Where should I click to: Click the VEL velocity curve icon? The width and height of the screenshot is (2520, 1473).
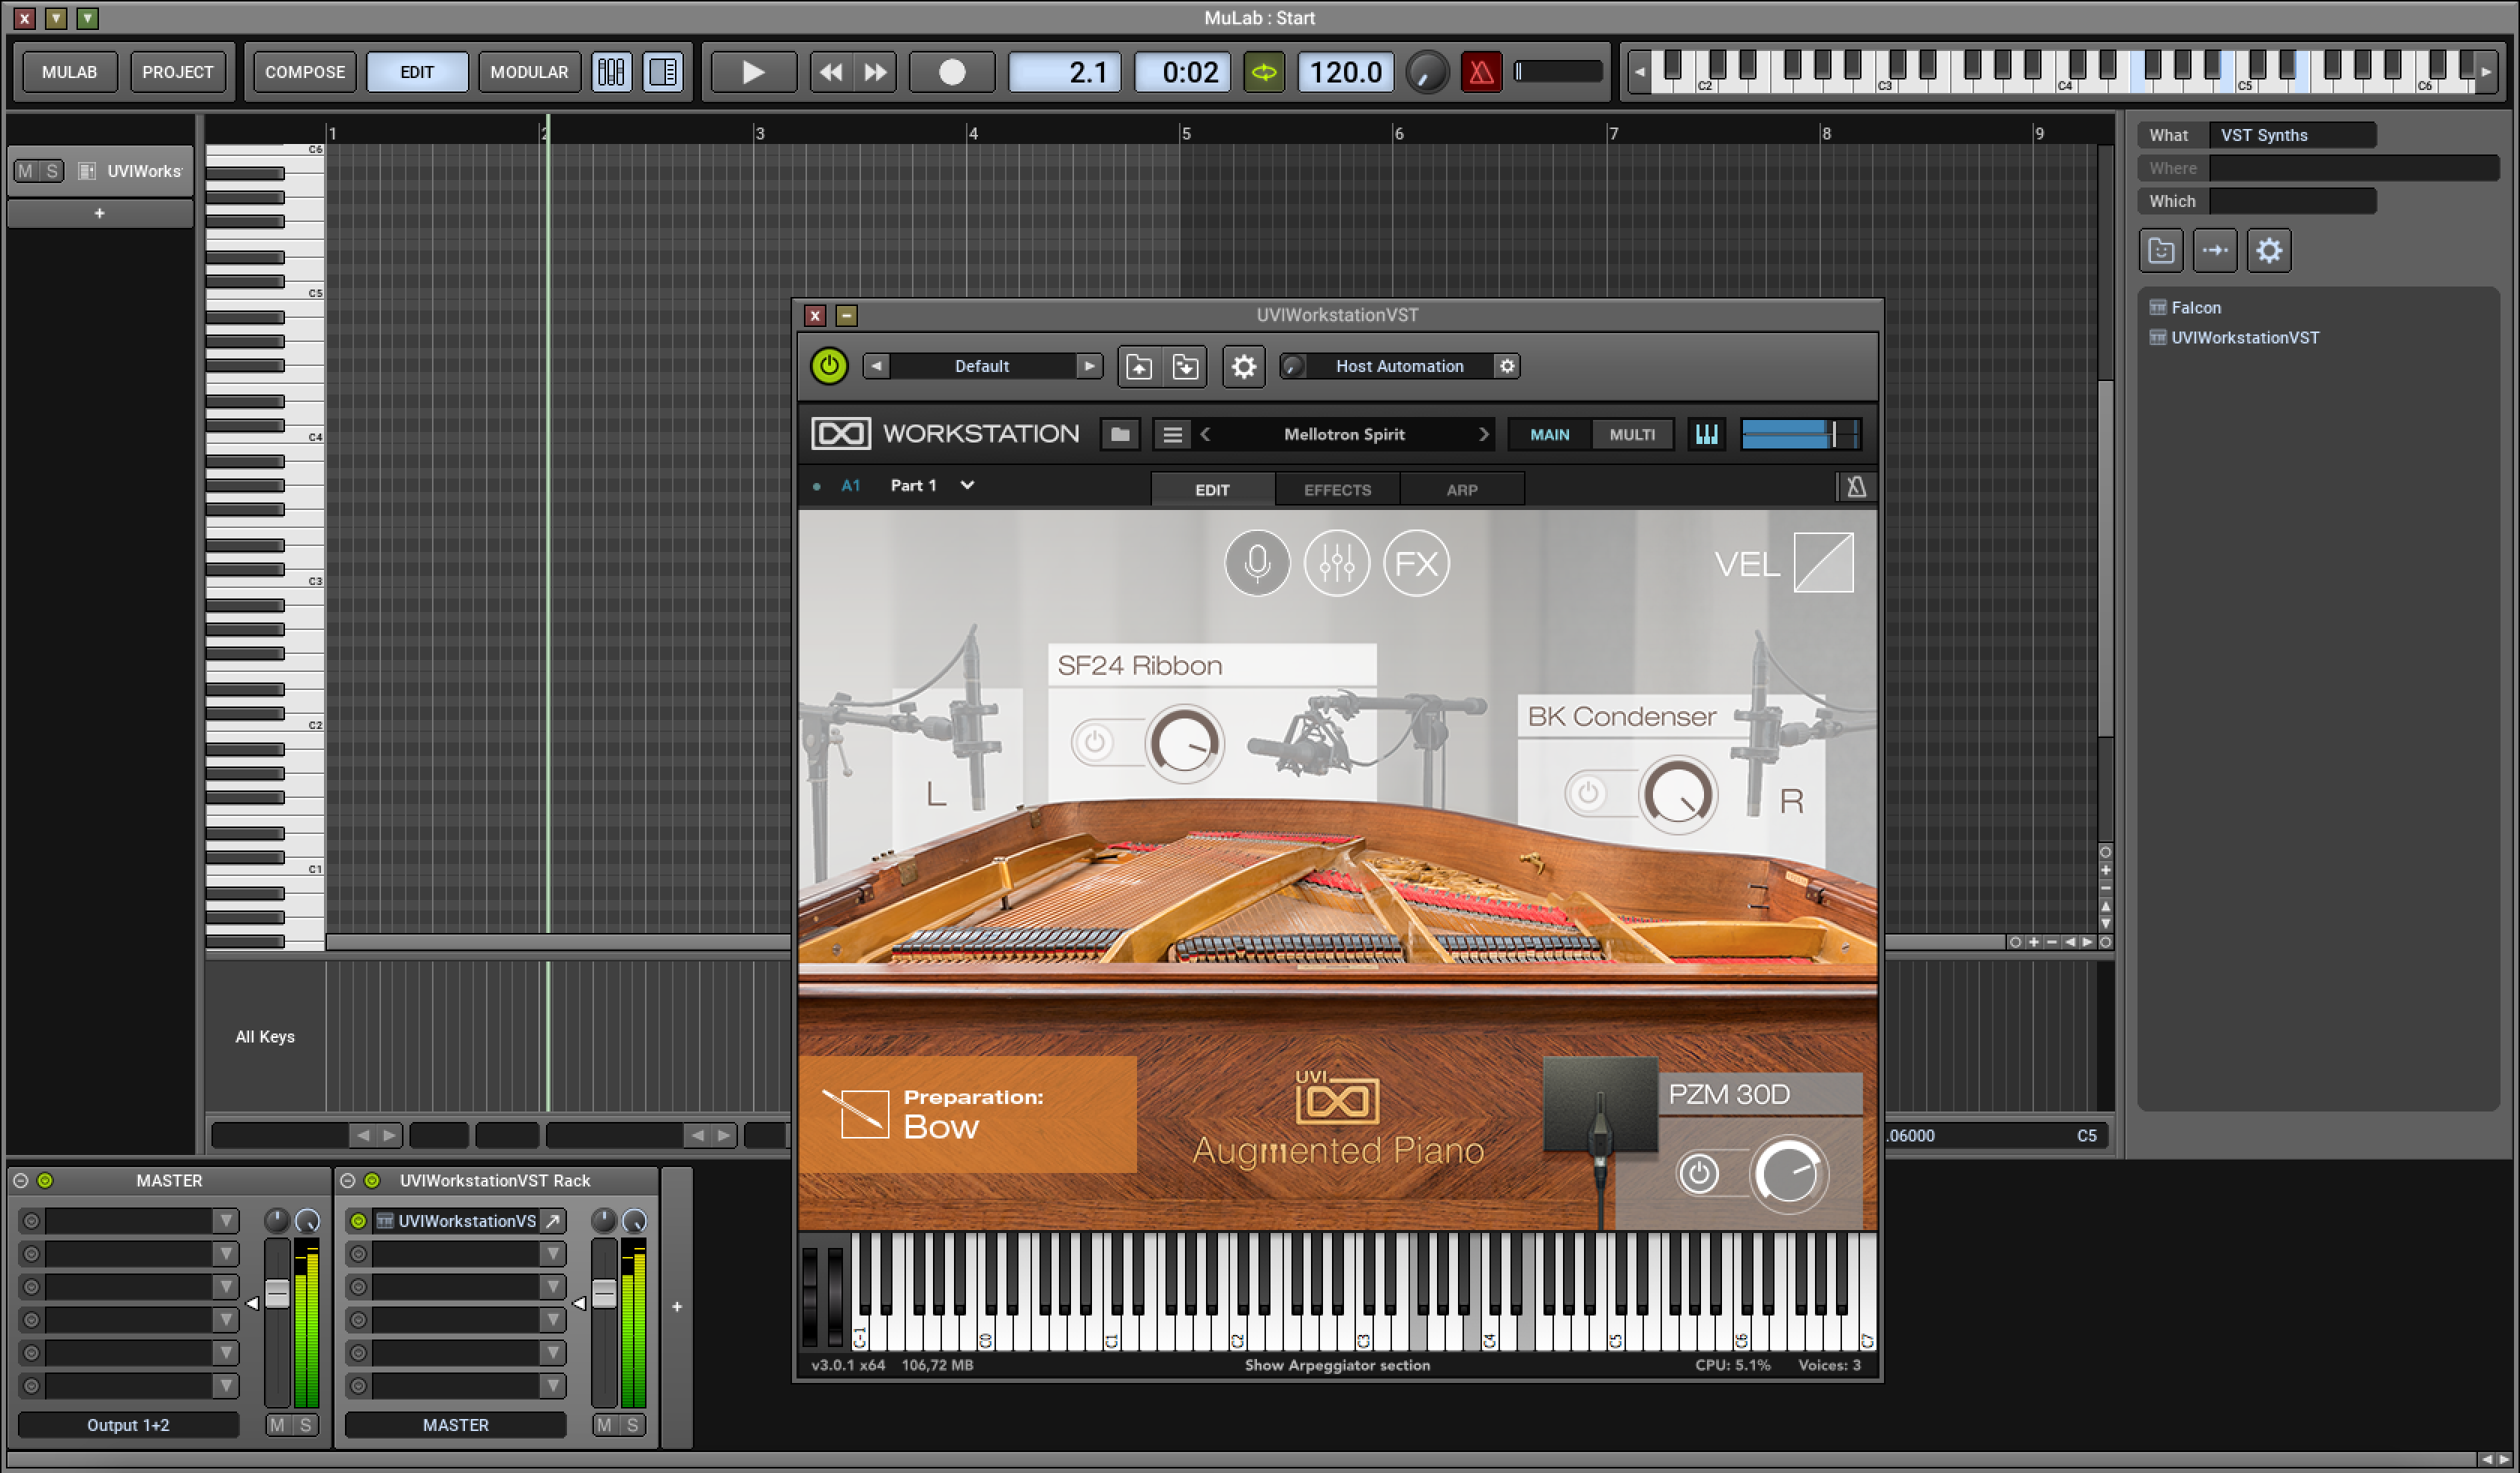point(1823,563)
